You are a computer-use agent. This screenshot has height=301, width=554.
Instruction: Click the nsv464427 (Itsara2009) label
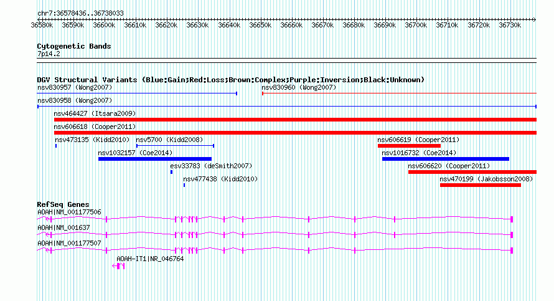point(95,113)
